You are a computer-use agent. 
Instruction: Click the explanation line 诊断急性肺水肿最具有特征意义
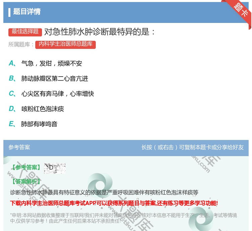click(x=104, y=193)
